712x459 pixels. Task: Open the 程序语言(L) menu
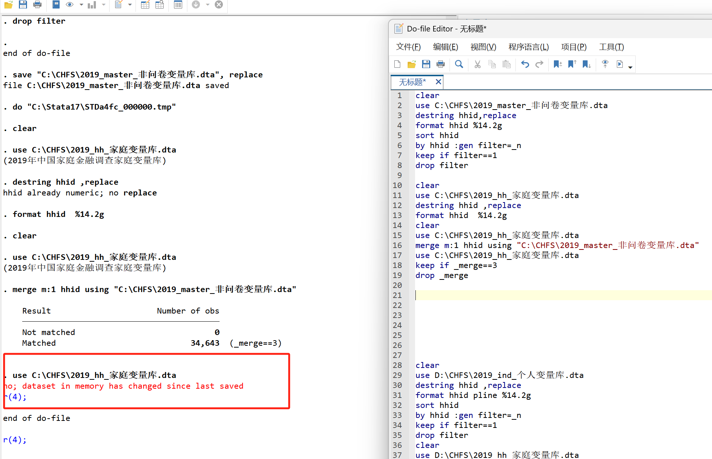click(x=528, y=47)
